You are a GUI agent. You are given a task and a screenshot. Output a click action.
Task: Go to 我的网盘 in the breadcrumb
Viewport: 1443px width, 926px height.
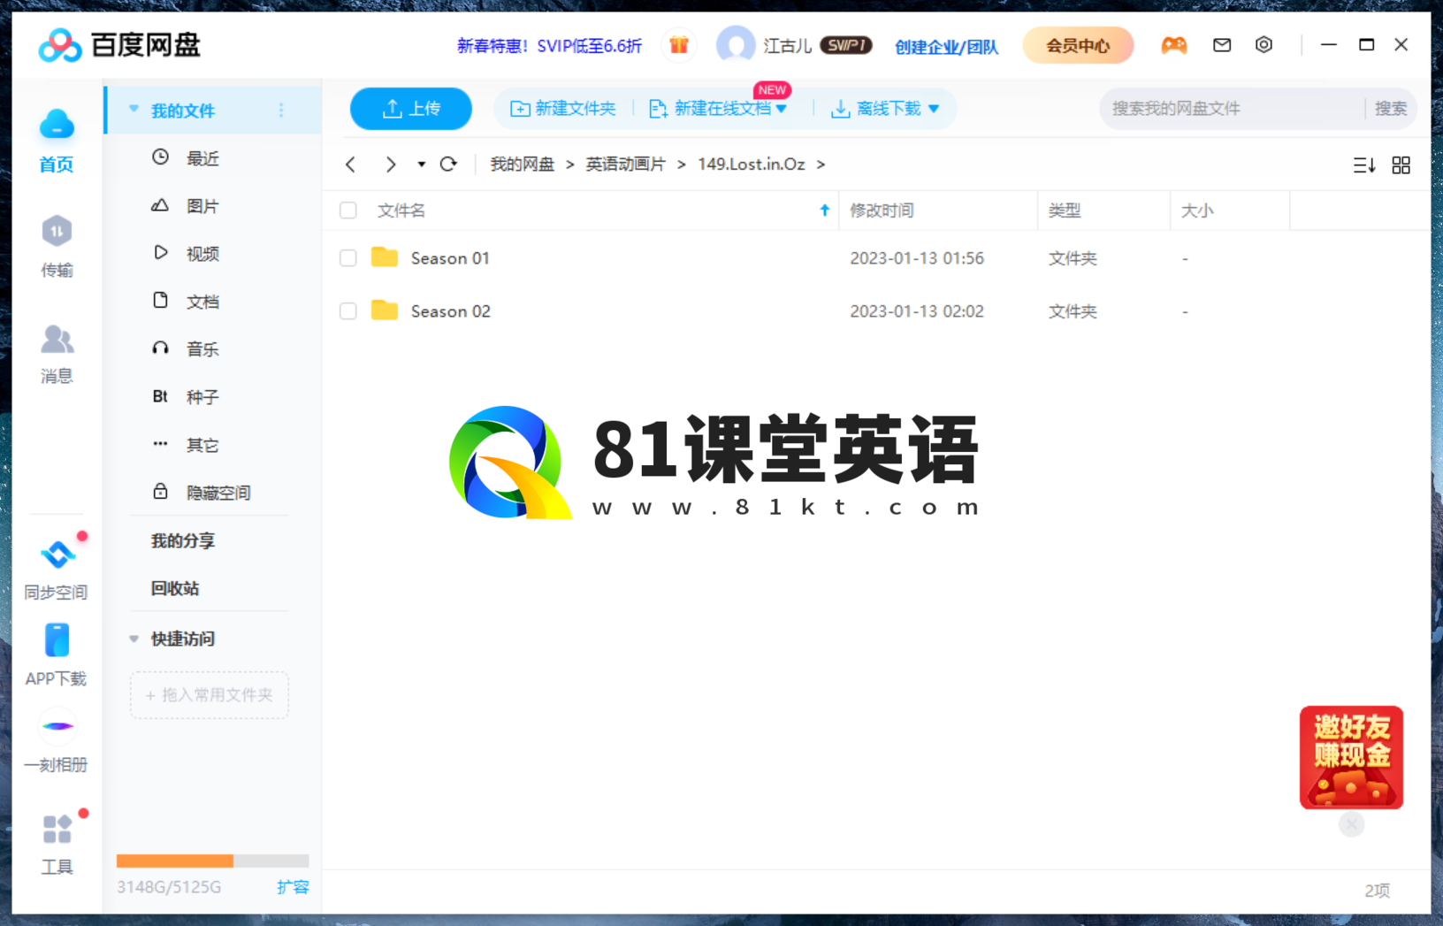[x=522, y=165]
